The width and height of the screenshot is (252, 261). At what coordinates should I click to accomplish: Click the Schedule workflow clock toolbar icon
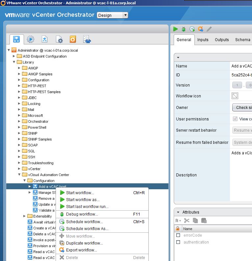(x=192, y=29)
